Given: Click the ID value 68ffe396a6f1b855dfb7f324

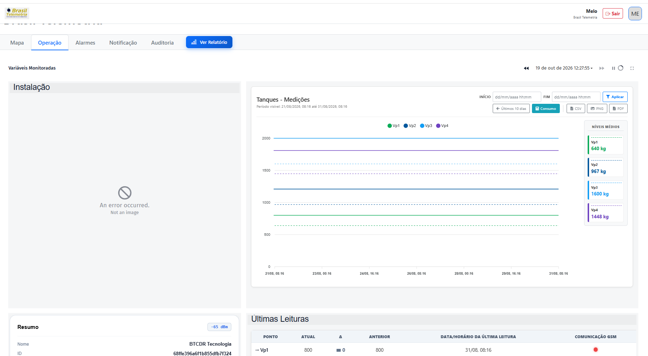Looking at the screenshot, I should (x=202, y=354).
